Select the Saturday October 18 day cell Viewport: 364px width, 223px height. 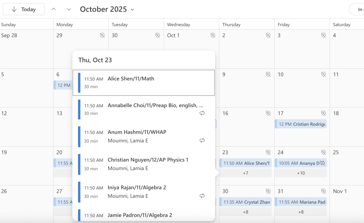click(x=347, y=128)
